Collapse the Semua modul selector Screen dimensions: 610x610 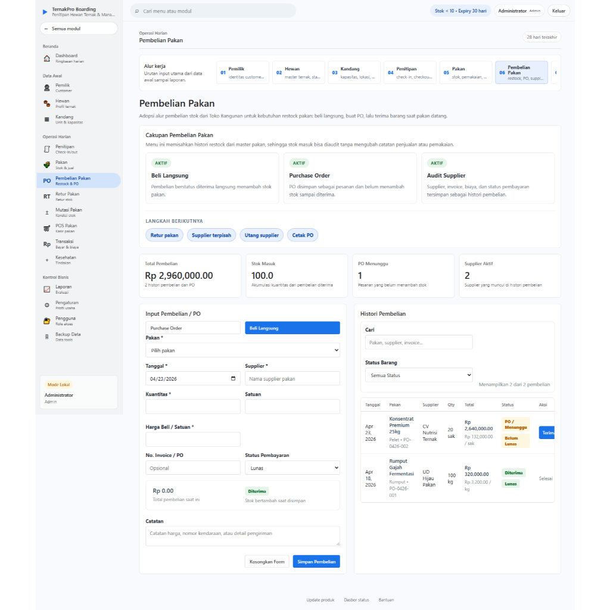[79, 29]
